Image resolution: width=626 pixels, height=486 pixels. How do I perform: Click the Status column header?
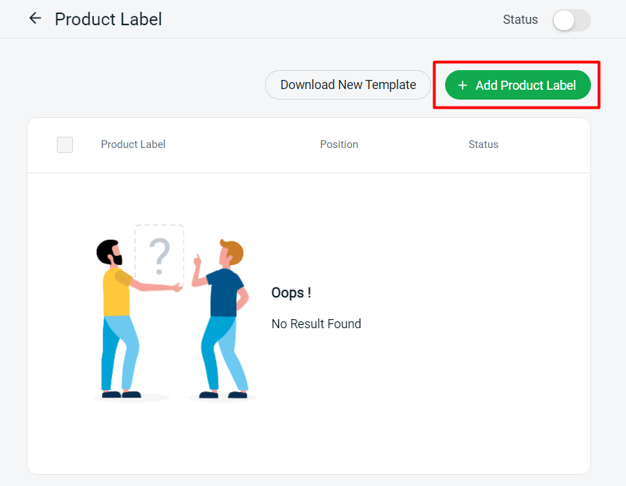[483, 144]
